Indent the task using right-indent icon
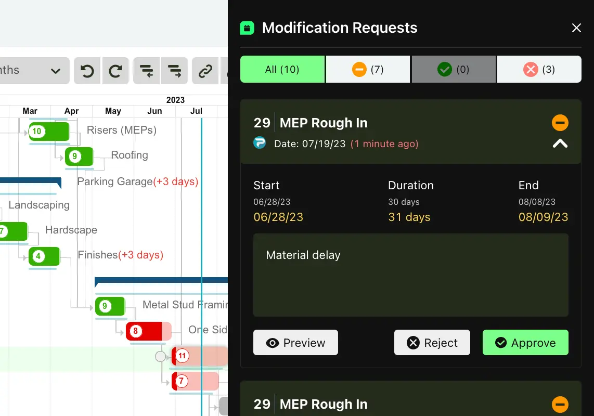Viewport: 594px width, 416px height. point(174,71)
